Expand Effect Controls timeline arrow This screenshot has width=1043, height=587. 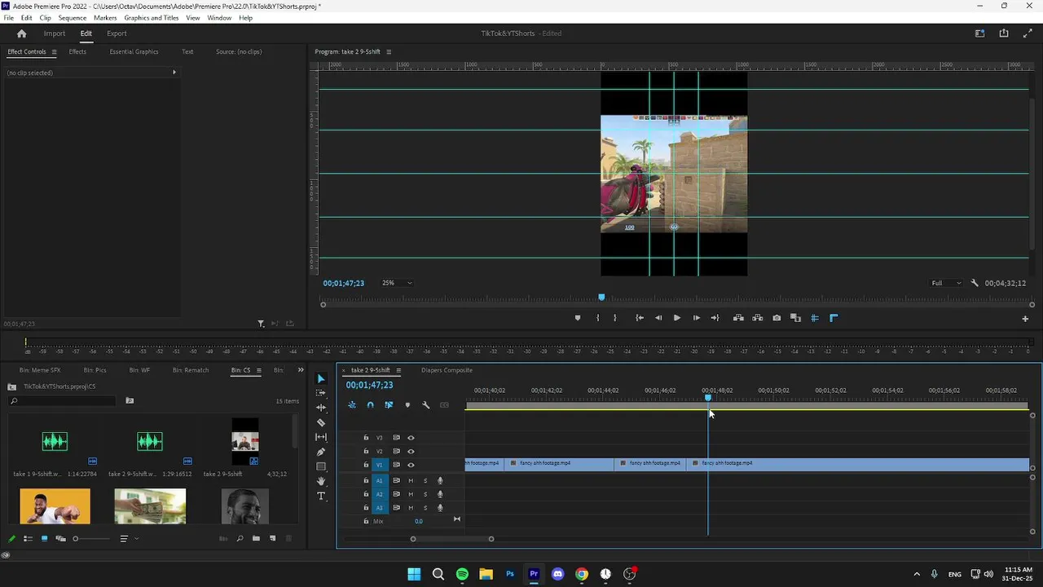click(x=174, y=73)
